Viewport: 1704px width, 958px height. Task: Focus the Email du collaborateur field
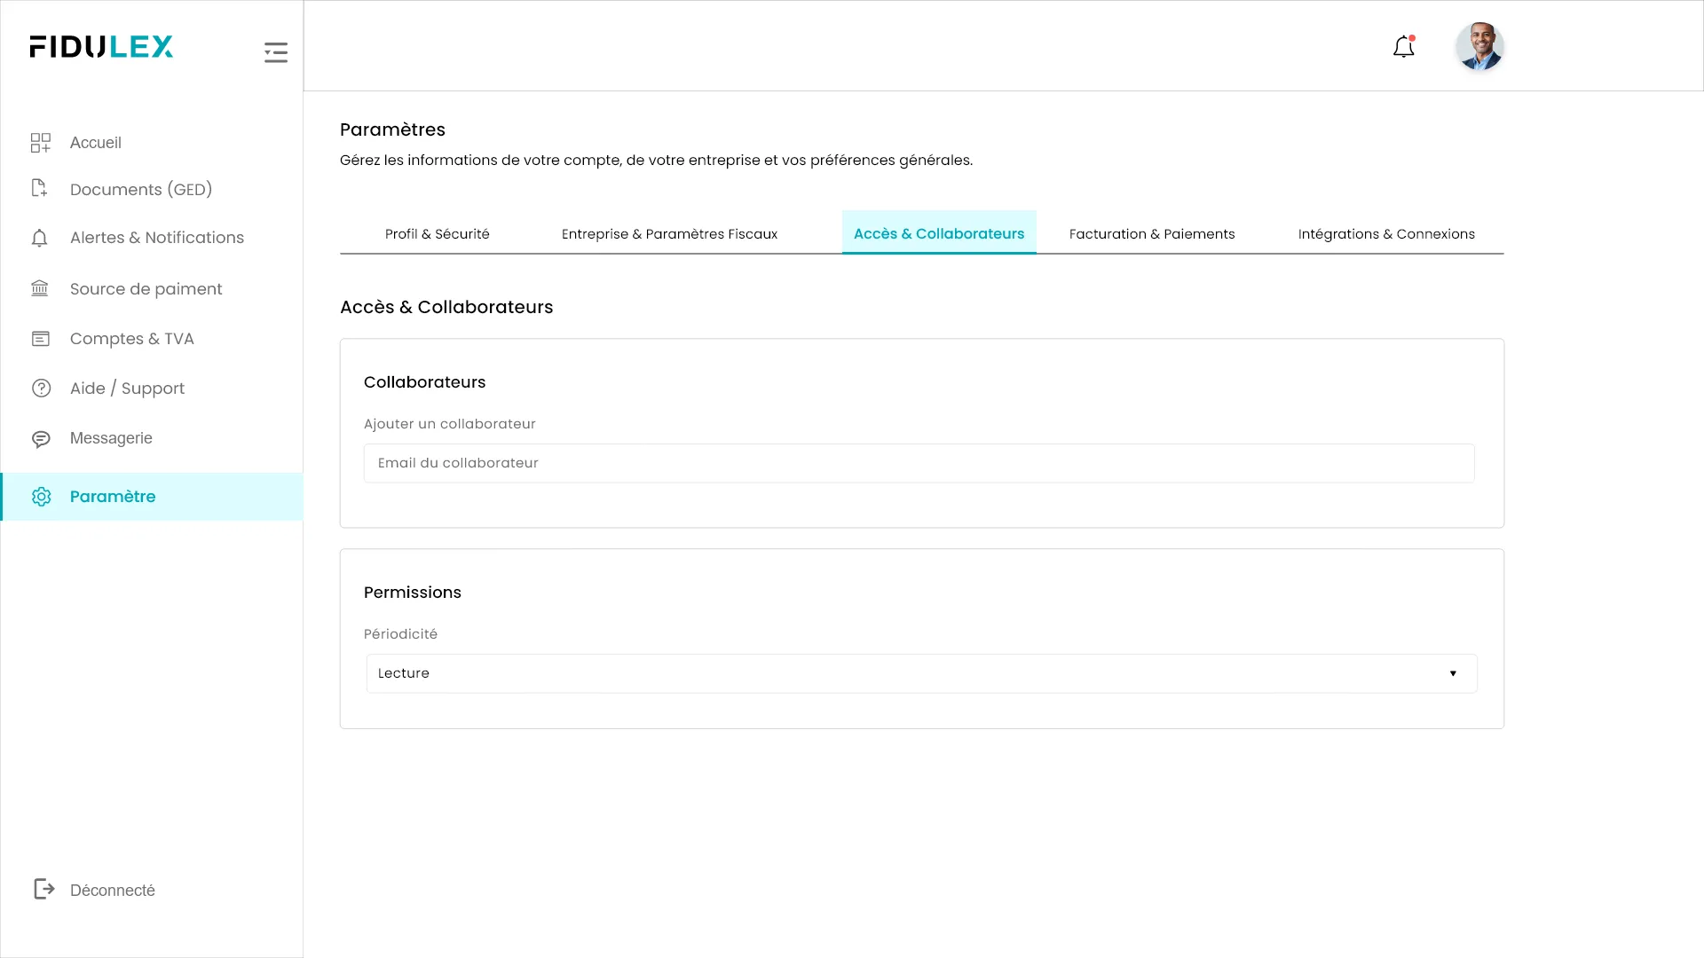coord(919,463)
